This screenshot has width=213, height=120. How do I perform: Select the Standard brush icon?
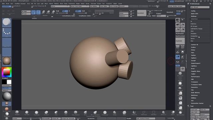coord(17,113)
